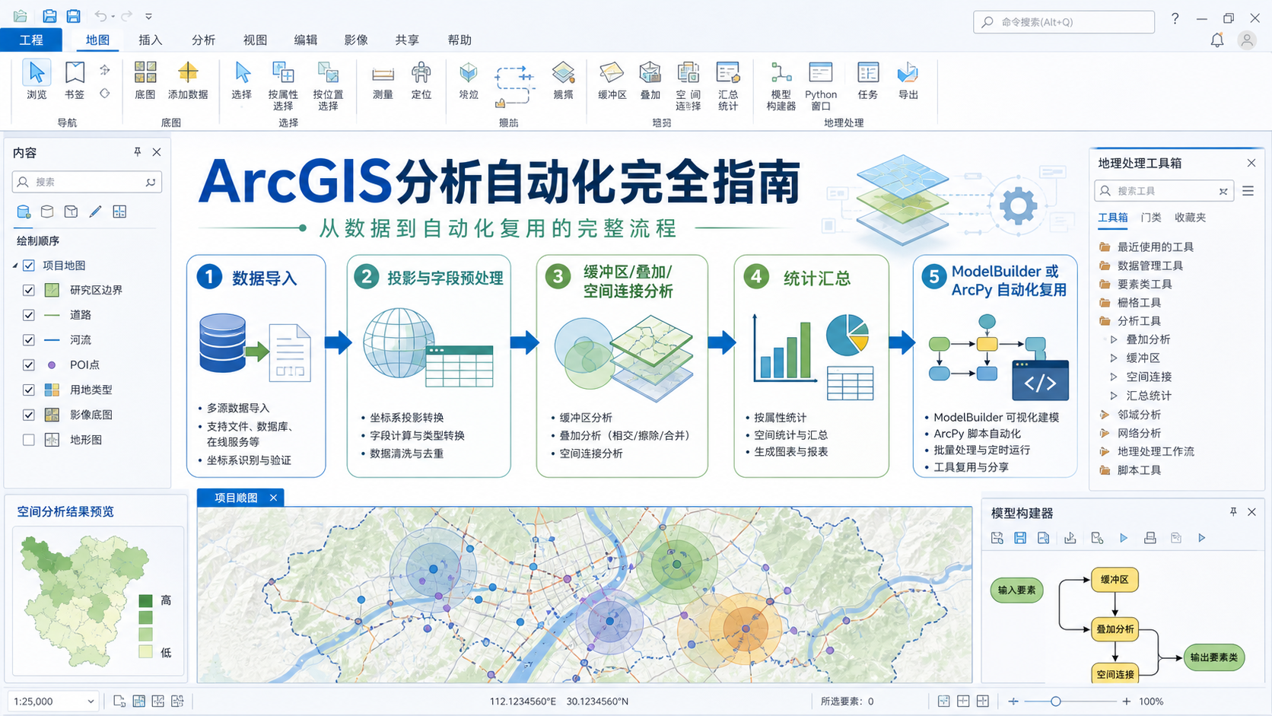
Task: Click the print icon in 模型构建器 toolbar
Action: (x=1150, y=538)
